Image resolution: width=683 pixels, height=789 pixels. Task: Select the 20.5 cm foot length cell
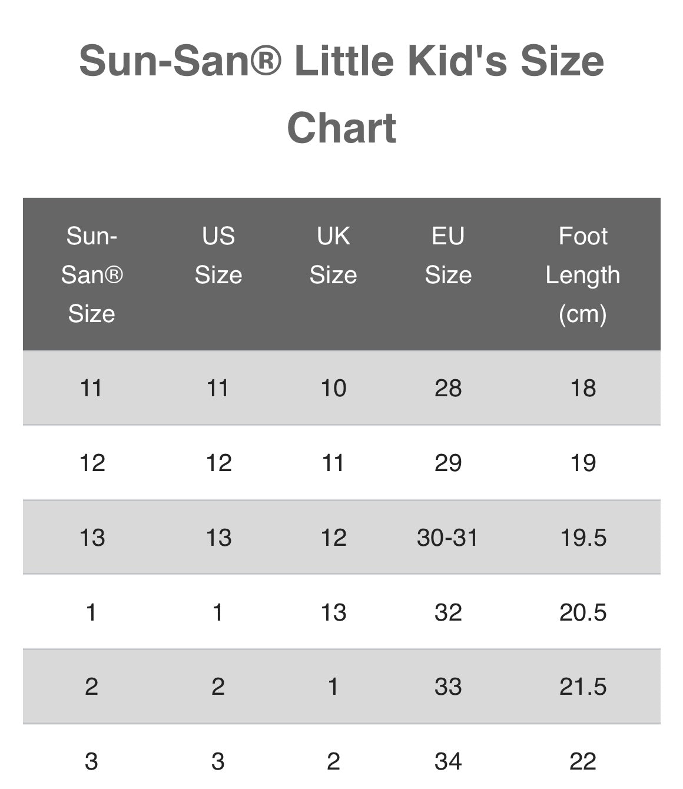pos(583,612)
